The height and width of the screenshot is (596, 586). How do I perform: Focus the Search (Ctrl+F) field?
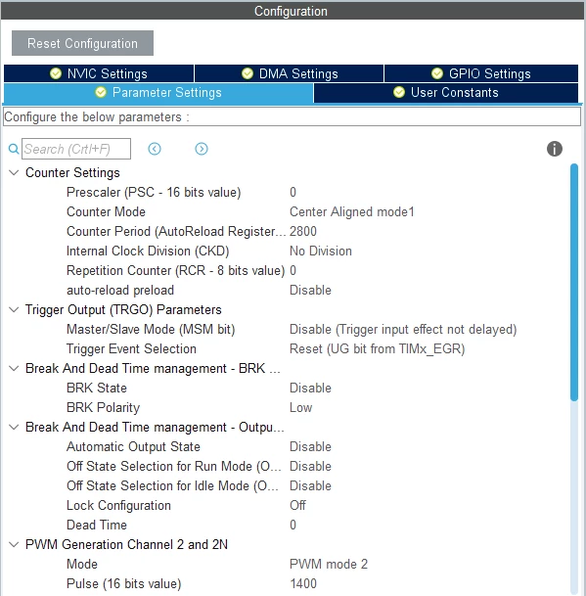76,149
